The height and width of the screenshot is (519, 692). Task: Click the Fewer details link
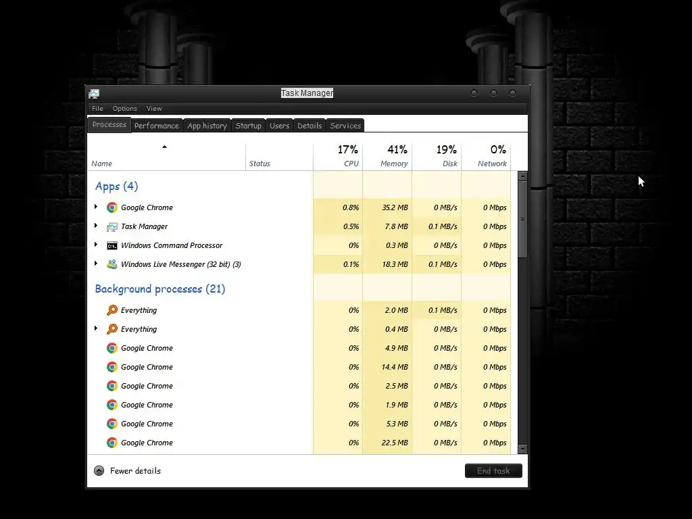135,471
